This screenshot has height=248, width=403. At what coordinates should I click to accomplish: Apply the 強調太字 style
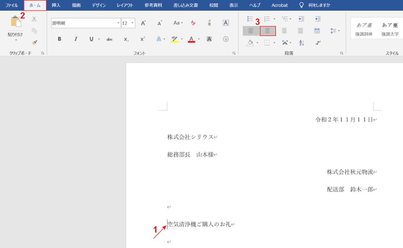click(390, 29)
